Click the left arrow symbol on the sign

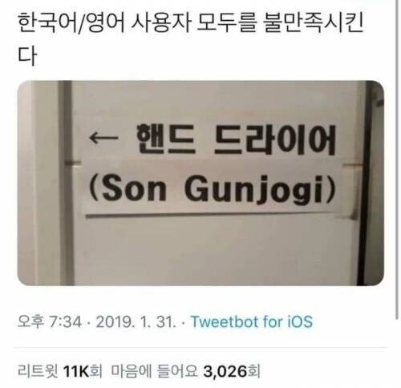tap(103, 138)
